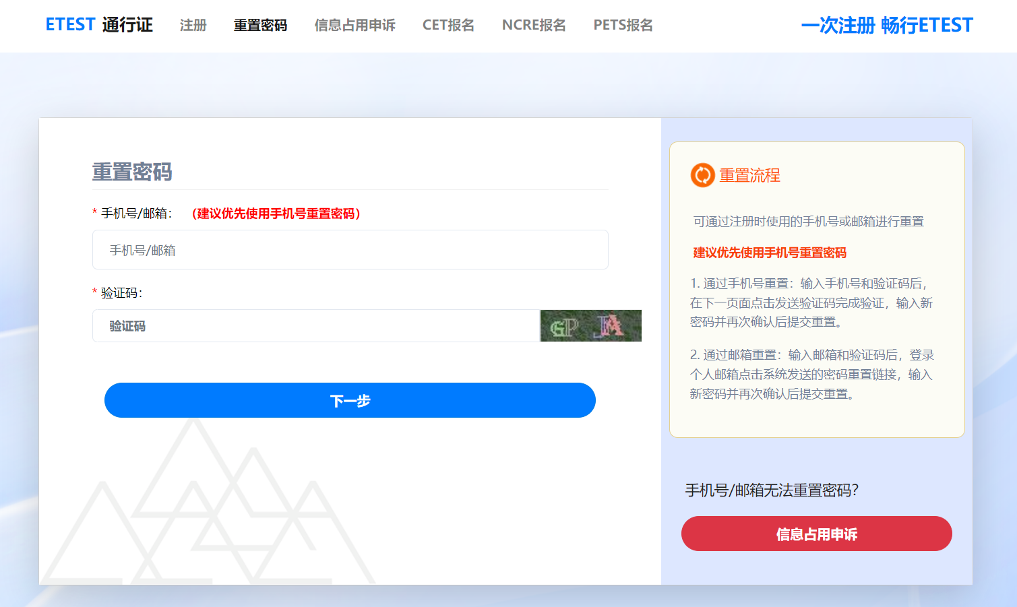Focus the 手机号/邮箱 input field
Screen dimensions: 1017x607
pos(350,250)
